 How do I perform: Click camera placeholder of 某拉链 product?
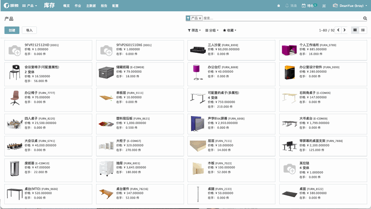tap(290, 169)
